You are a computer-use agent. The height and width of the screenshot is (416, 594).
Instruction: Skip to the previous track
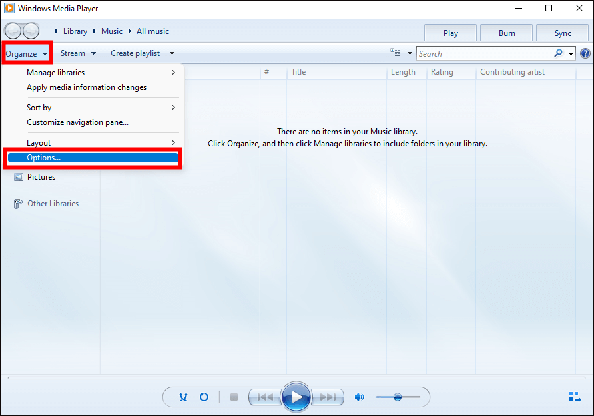pyautogui.click(x=265, y=397)
